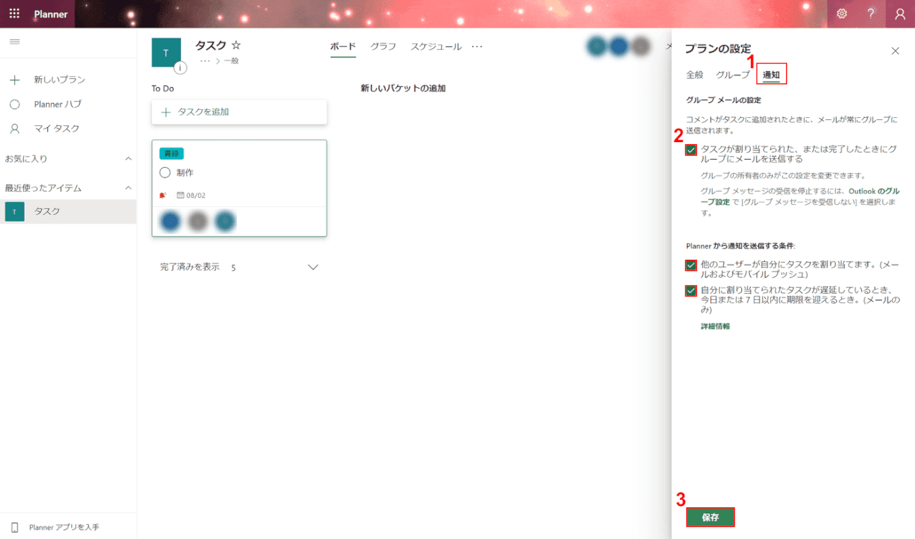The image size is (915, 539).
Task: Open the 制作 task card
Action: 240,188
